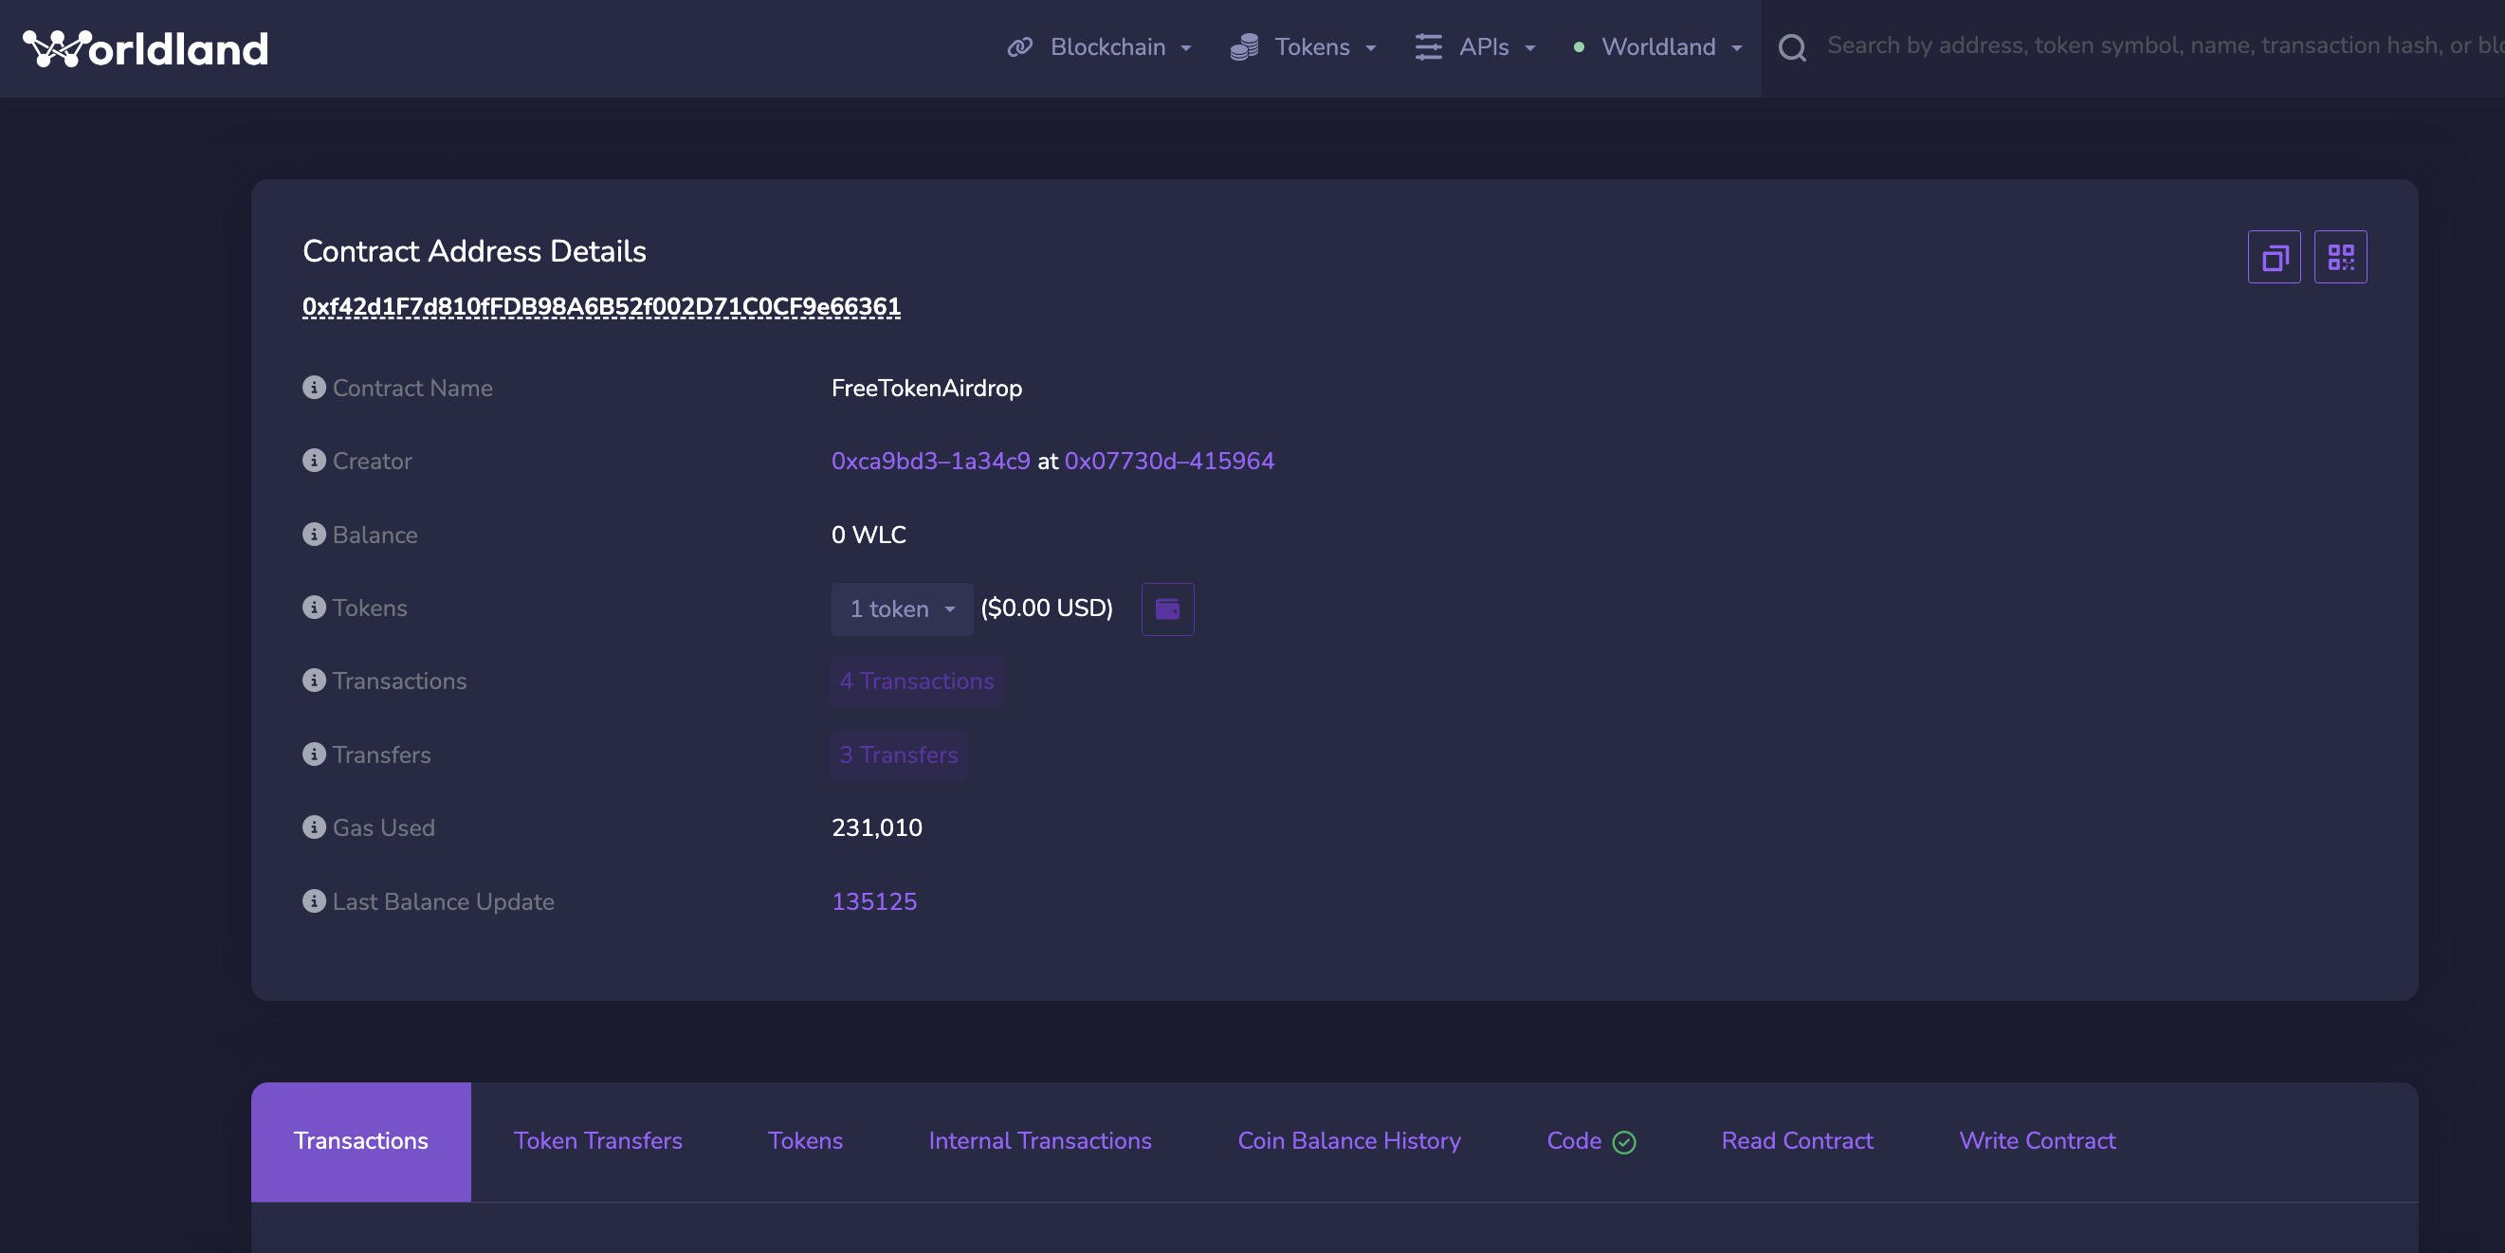Viewport: 2505px width, 1253px height.
Task: Click the Contract Name info icon
Action: point(313,388)
